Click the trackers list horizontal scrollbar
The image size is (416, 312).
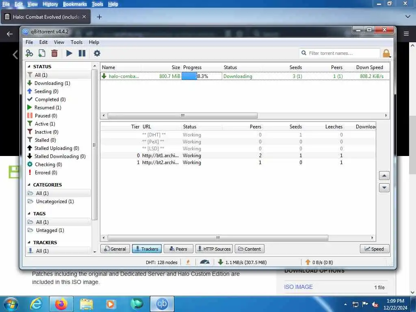pos(218,238)
